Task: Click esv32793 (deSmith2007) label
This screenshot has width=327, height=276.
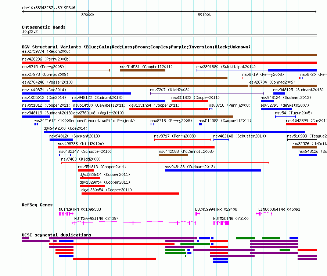Action: 285,105
